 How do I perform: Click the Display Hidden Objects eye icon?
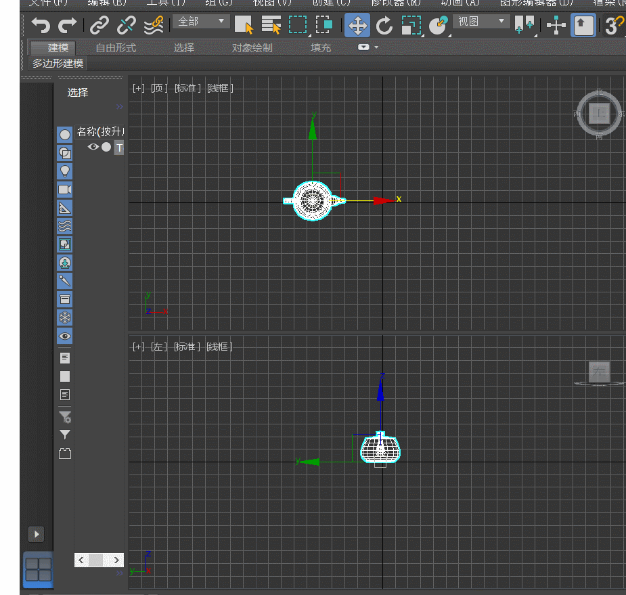point(65,336)
